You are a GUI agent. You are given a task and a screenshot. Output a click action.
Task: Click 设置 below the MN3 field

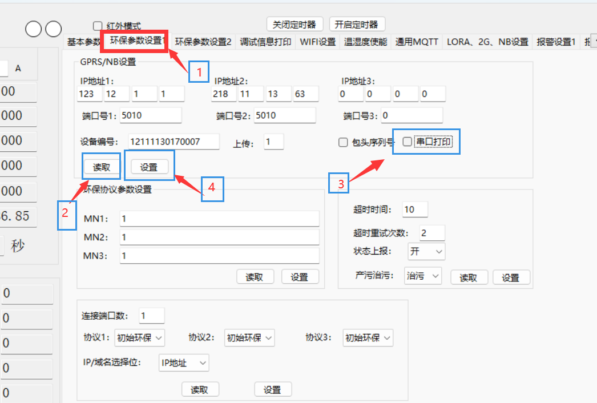(300, 277)
